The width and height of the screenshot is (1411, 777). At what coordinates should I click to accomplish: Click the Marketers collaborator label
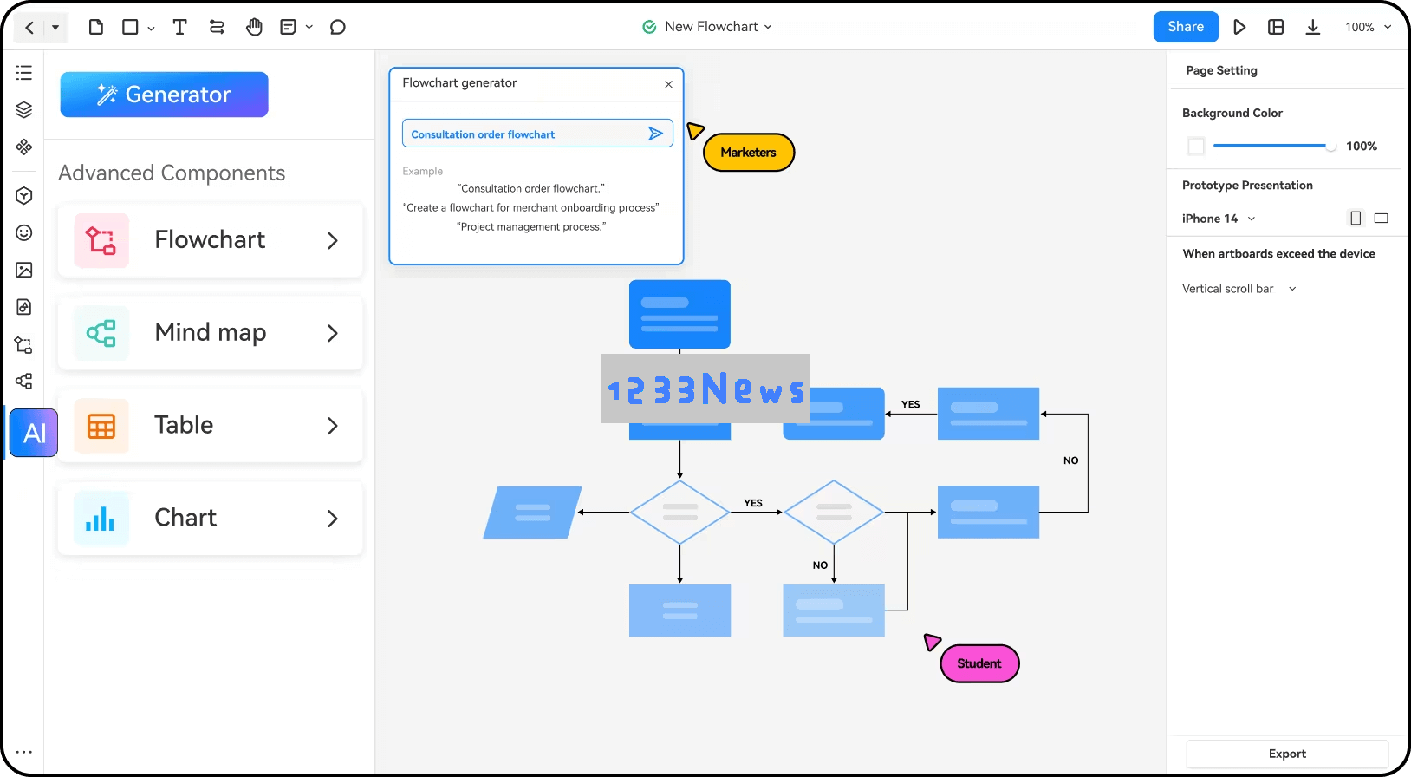(x=749, y=153)
